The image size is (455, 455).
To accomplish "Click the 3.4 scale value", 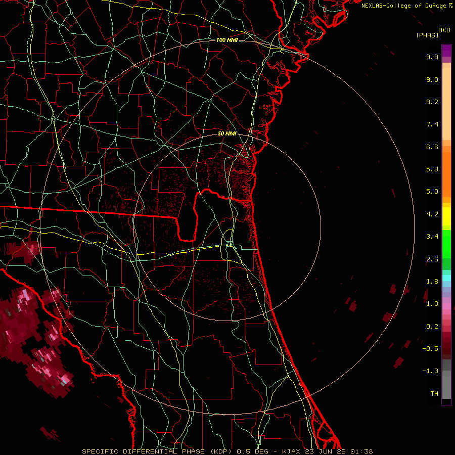I will pos(432,237).
